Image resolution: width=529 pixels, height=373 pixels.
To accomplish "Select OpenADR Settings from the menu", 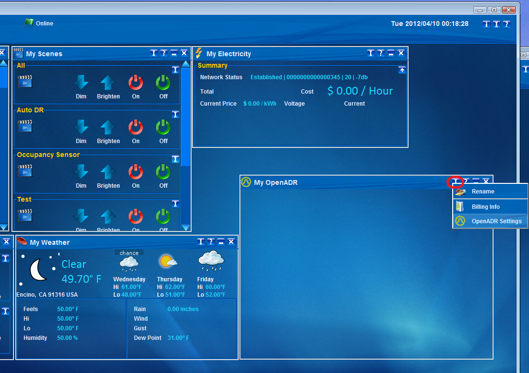I will (490, 221).
